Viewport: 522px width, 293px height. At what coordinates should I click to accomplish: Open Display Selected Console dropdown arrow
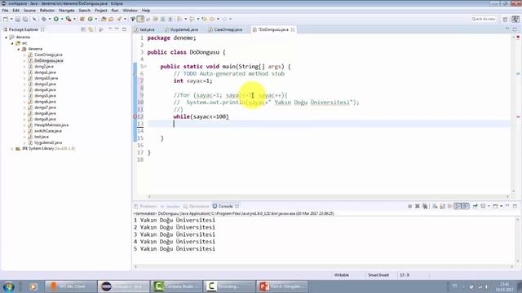(x=489, y=206)
